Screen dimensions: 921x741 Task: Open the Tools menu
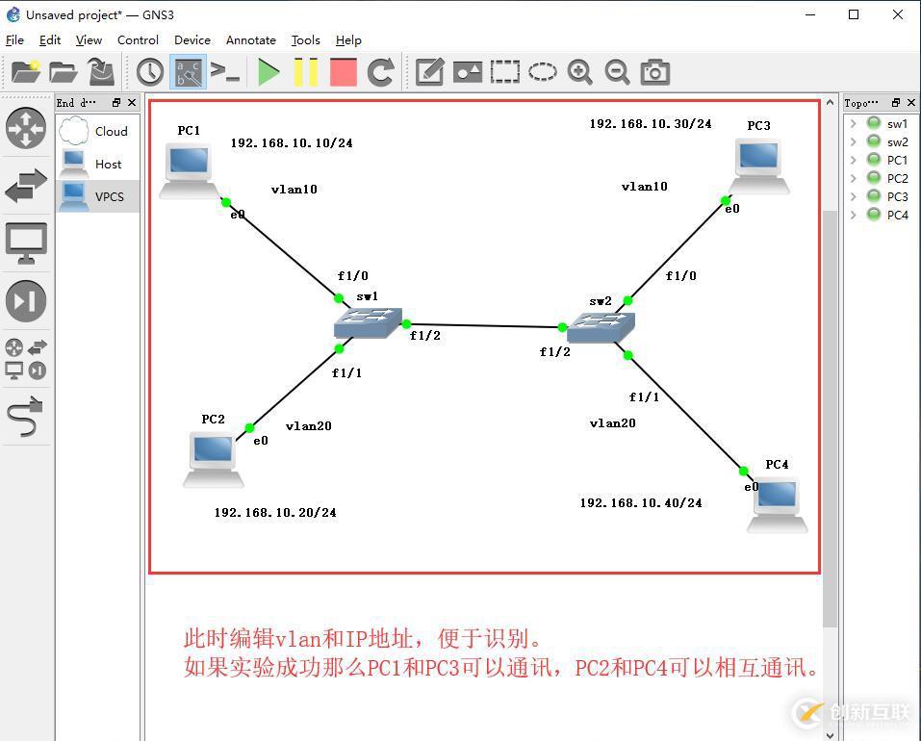(305, 39)
